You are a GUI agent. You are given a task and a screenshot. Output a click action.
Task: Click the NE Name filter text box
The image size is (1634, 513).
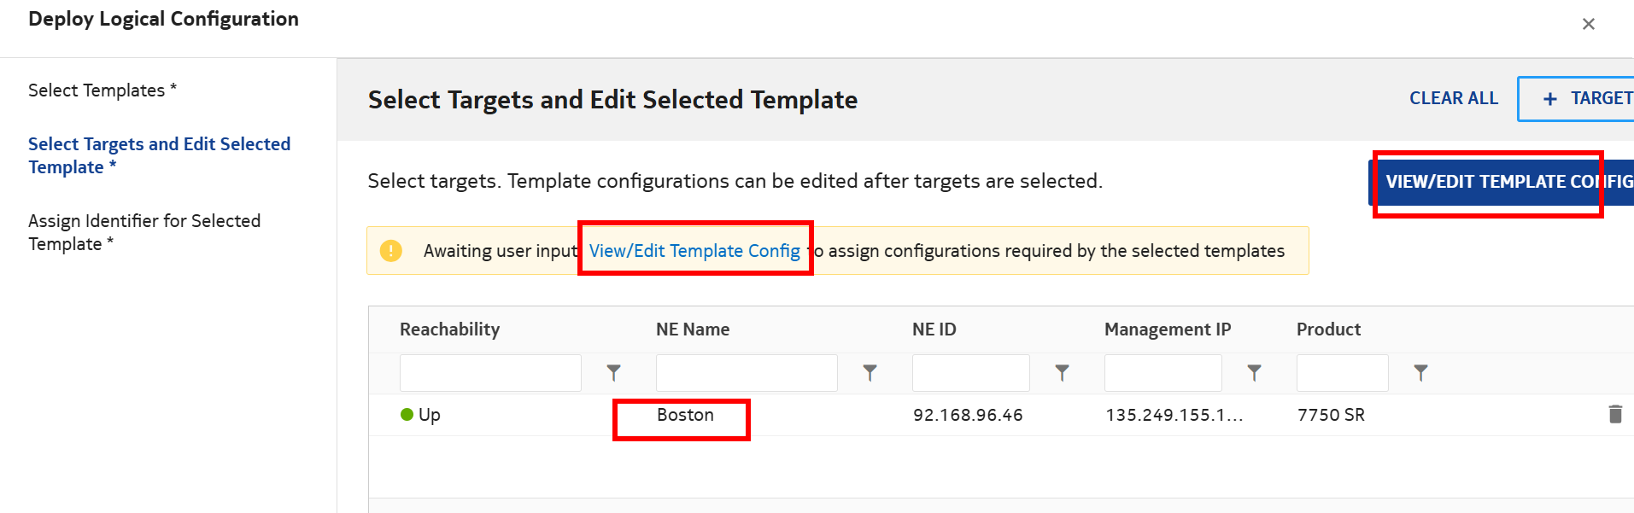point(747,373)
